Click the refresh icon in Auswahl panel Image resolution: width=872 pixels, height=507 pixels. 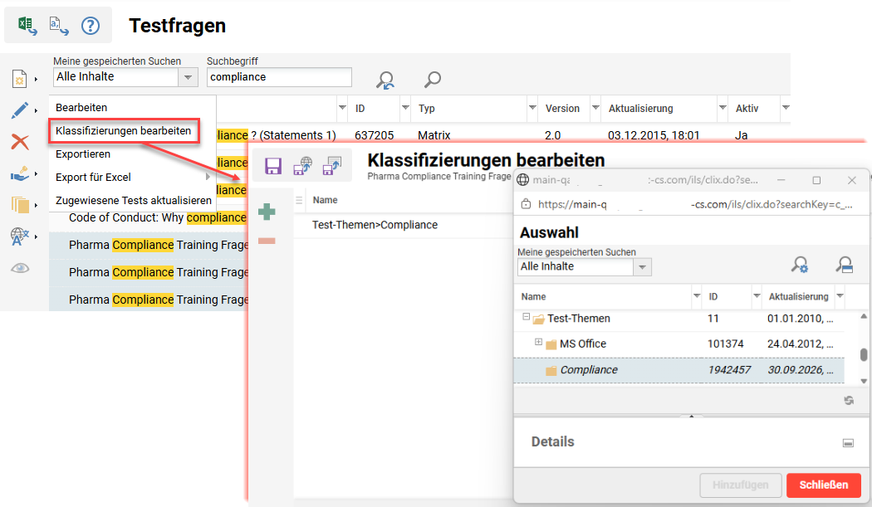click(849, 400)
